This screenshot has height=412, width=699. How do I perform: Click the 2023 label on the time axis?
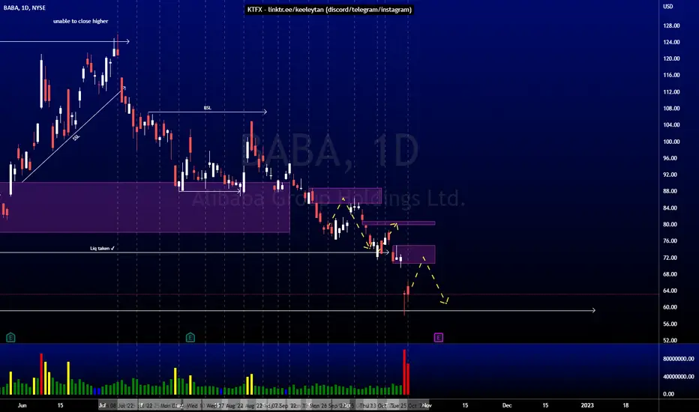tap(587, 405)
